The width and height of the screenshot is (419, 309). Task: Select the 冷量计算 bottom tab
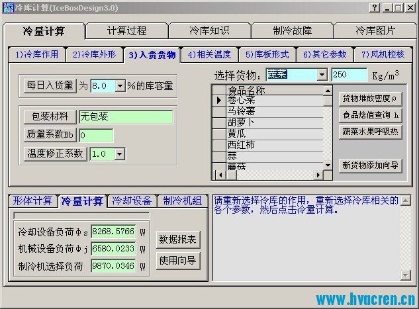[x=82, y=201]
